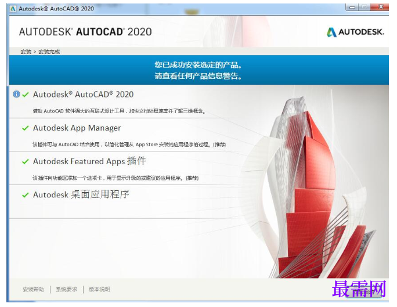Select the Autodesk 桌面应用程序 title
This screenshot has width=397, height=307.
(81, 194)
